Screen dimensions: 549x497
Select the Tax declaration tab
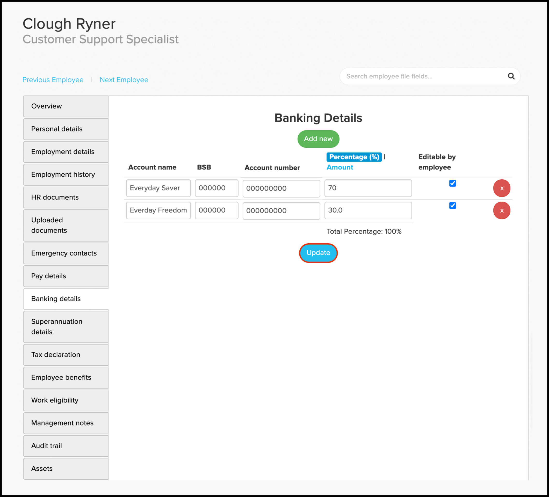[x=66, y=355]
